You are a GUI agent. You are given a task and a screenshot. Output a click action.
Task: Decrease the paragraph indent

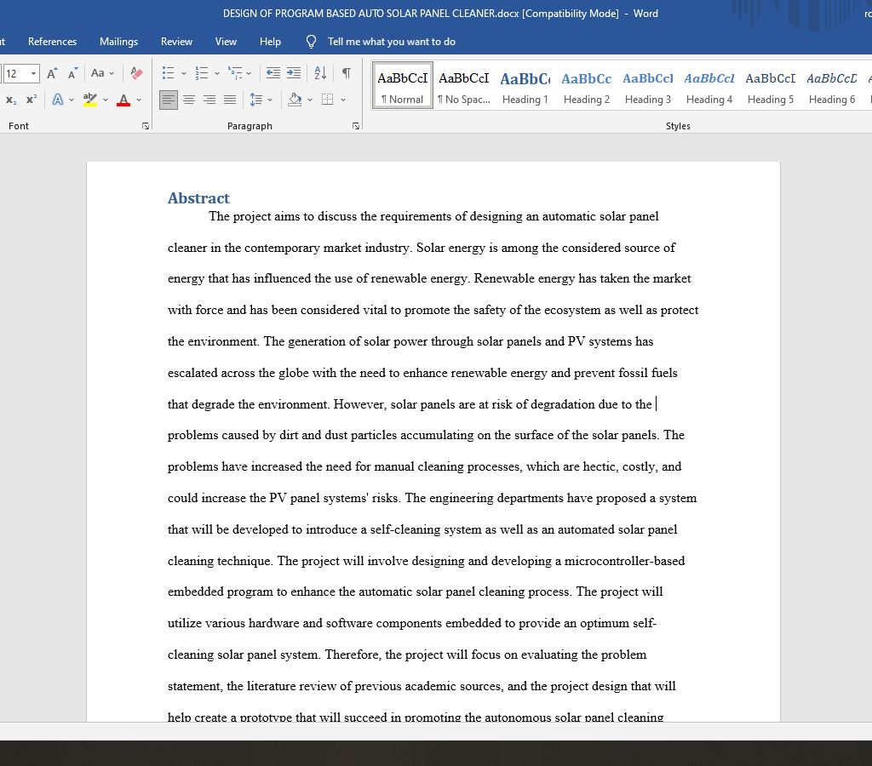[x=273, y=73]
